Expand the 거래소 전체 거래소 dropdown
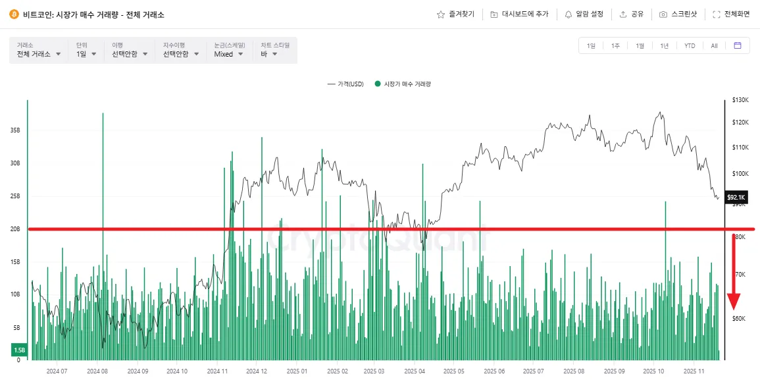Image resolution: width=760 pixels, height=380 pixels. click(x=39, y=54)
